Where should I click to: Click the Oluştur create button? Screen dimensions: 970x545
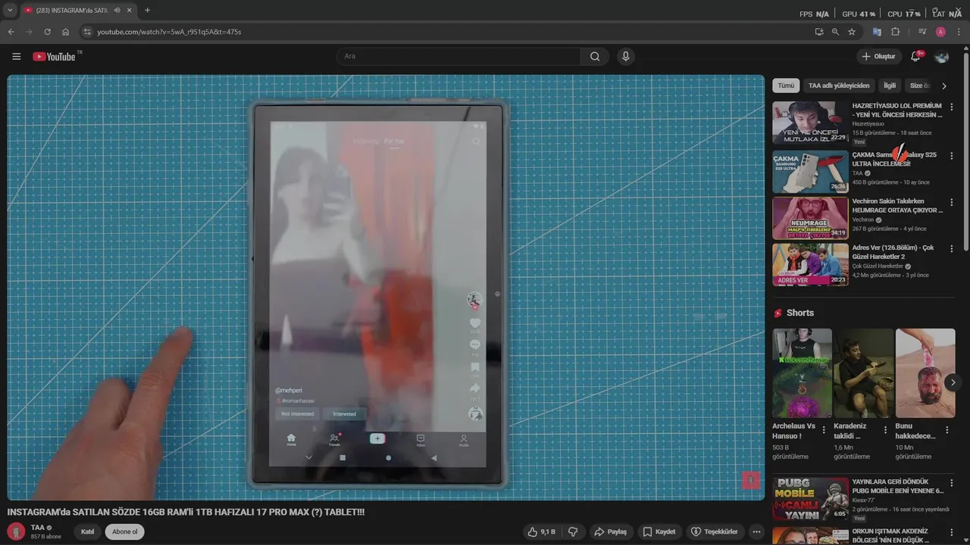point(878,57)
